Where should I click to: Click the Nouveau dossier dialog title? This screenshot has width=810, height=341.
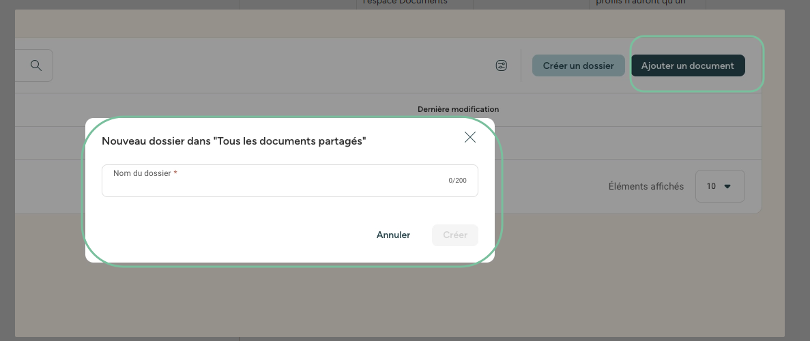coord(233,140)
